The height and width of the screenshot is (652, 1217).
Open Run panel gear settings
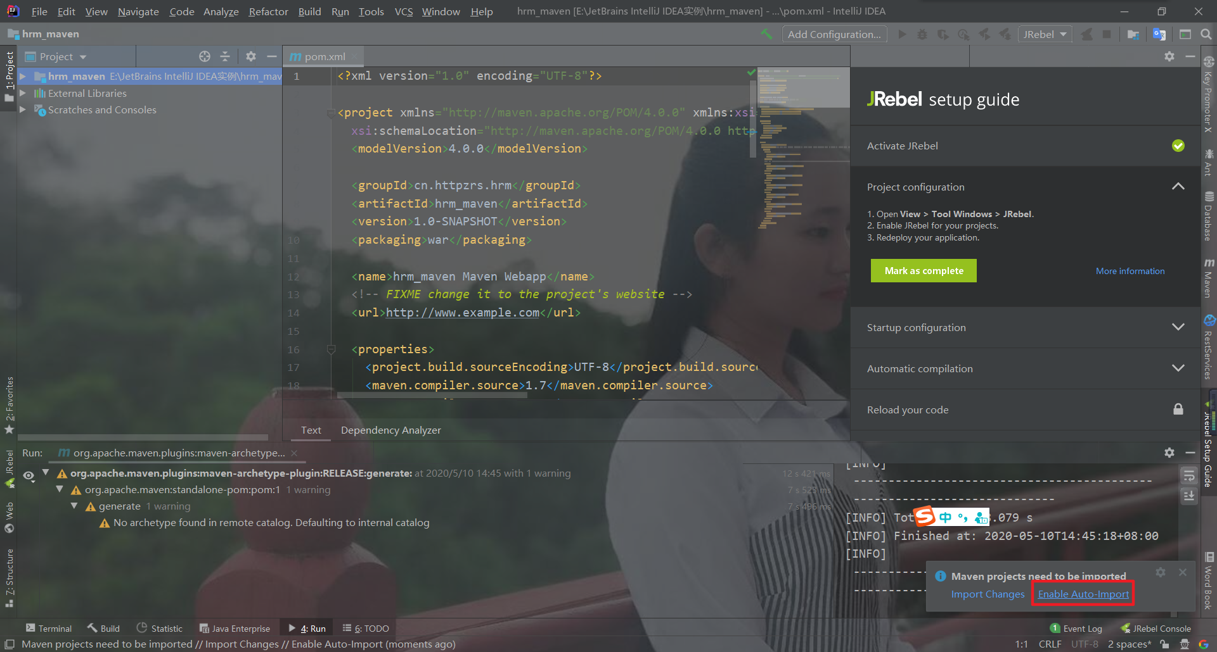tap(1169, 453)
